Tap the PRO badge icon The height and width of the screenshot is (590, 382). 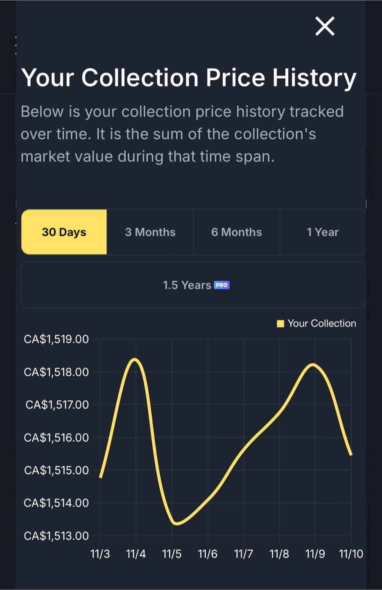pyautogui.click(x=222, y=285)
